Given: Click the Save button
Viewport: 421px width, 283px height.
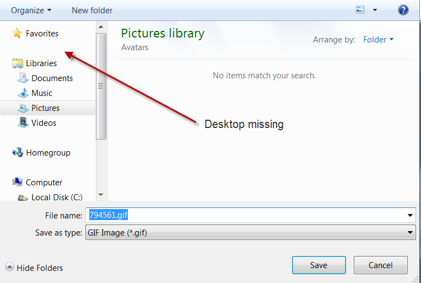Looking at the screenshot, I should (319, 265).
